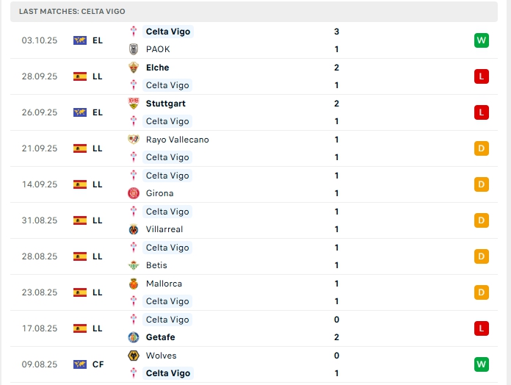Click the Villarreal yellow crest icon
The width and height of the screenshot is (511, 385).
click(134, 229)
